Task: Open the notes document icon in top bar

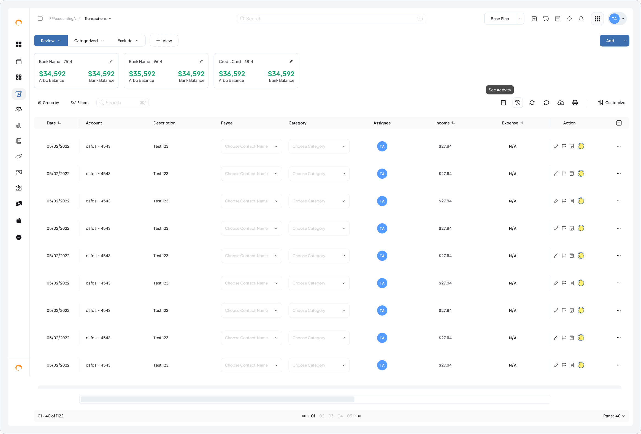Action: point(558,19)
